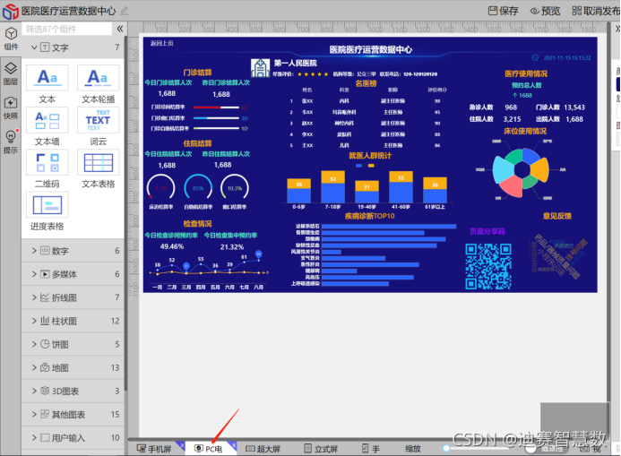Select the 二维码 QR code component

coord(47,169)
